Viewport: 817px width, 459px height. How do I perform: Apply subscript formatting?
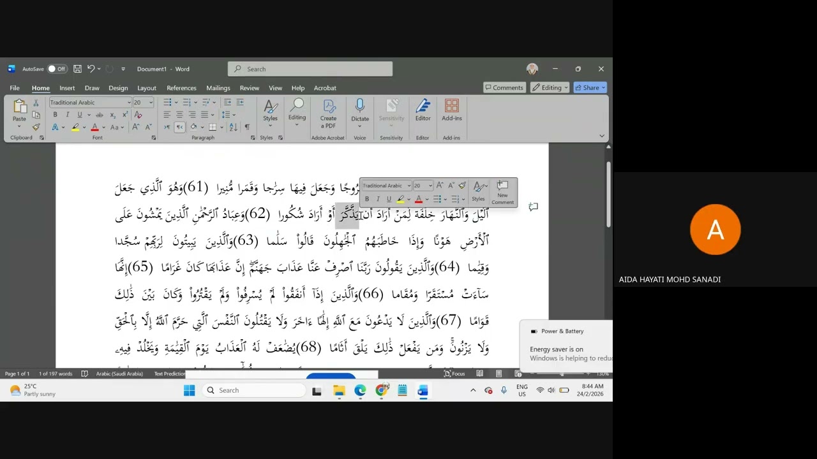click(112, 115)
